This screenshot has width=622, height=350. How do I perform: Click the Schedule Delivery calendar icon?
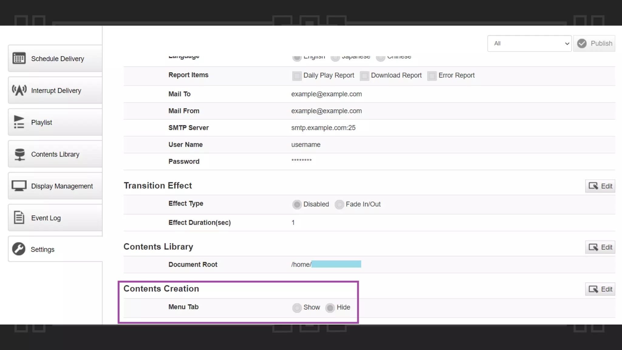tap(19, 58)
